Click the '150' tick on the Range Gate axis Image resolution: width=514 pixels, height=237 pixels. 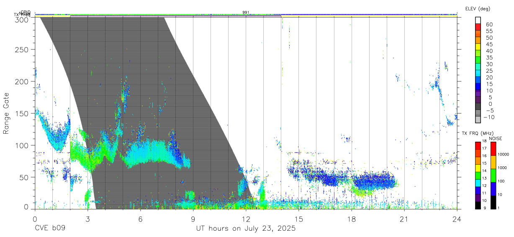click(x=22, y=113)
